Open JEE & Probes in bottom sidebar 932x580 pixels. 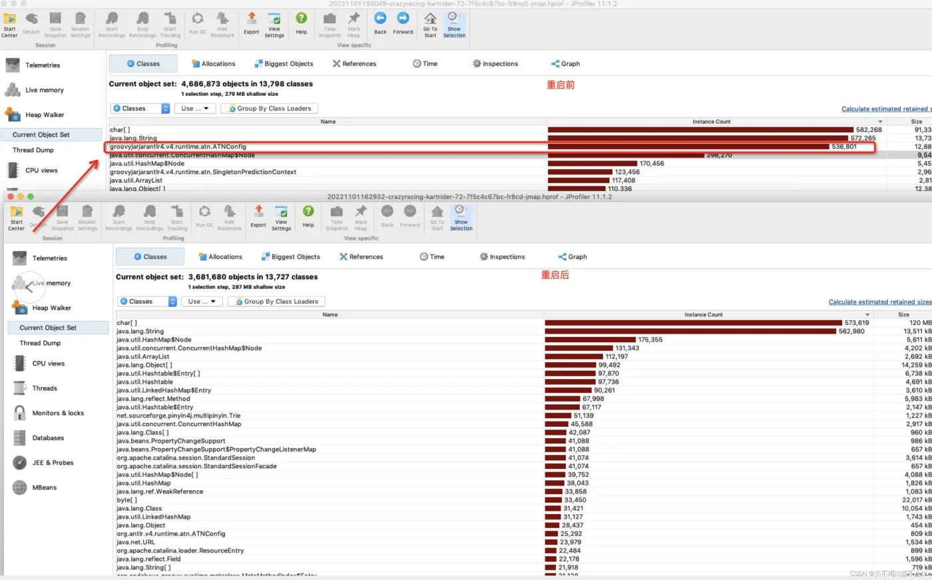click(53, 463)
